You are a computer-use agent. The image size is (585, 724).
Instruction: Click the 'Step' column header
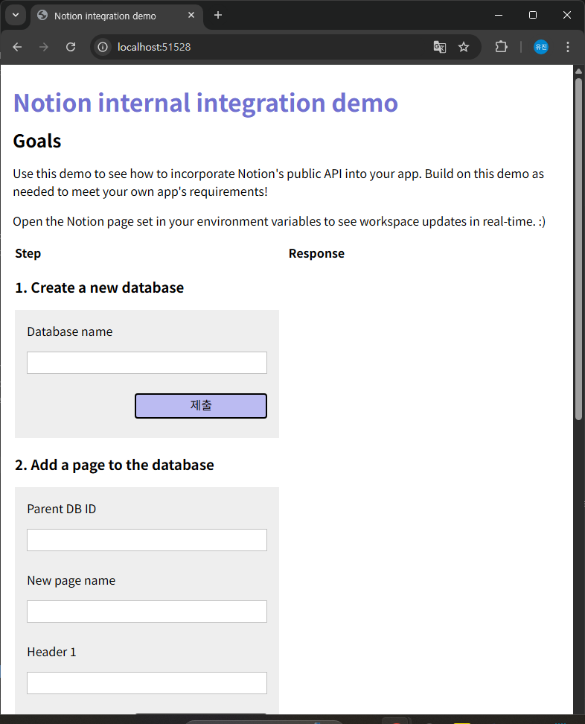(28, 253)
